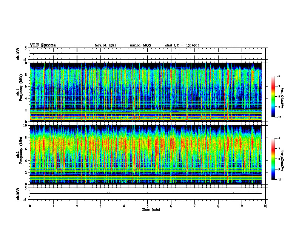Click inside the ch.2 spectrogram panel
The height and width of the screenshot is (231, 299).
(x=146, y=155)
